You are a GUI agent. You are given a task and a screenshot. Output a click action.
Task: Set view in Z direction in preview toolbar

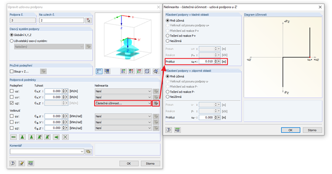139,71
